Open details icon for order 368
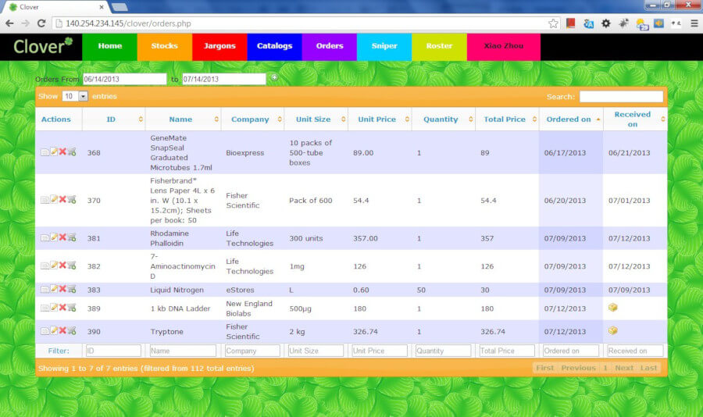The image size is (703, 417). [45, 152]
